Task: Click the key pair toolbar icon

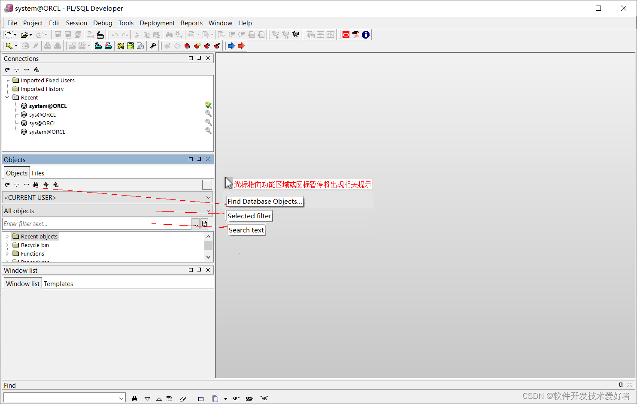Action: click(121, 46)
